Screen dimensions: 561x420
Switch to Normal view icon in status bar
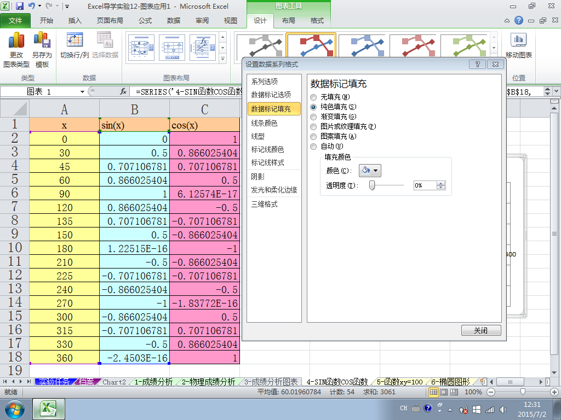(x=433, y=392)
